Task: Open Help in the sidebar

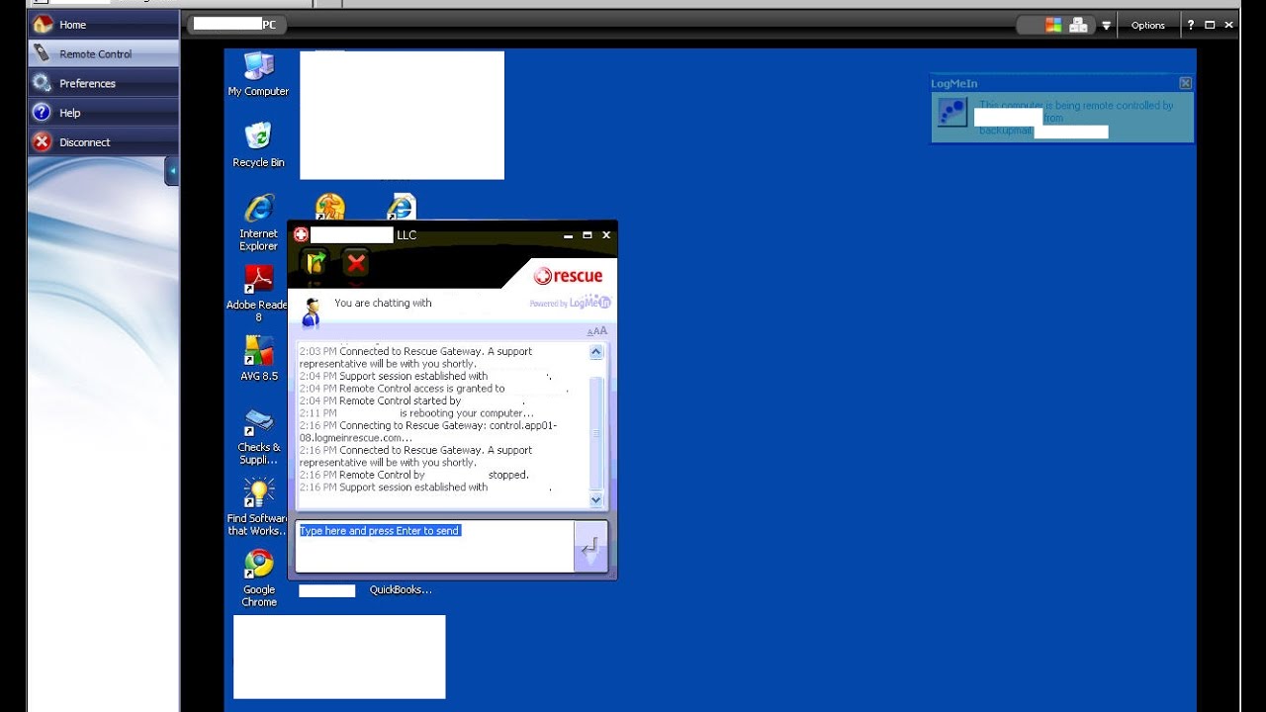Action: (x=103, y=113)
